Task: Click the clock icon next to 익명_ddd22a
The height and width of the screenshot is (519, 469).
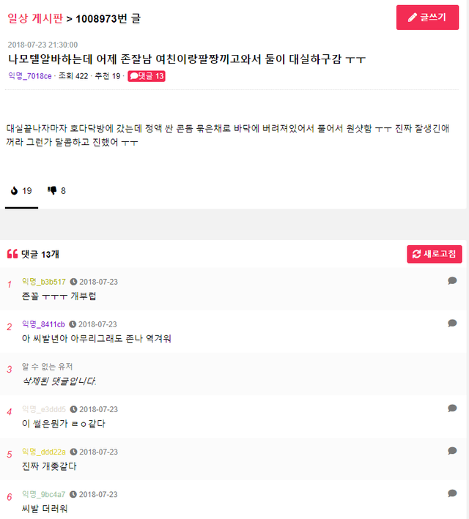Action: coord(73,452)
